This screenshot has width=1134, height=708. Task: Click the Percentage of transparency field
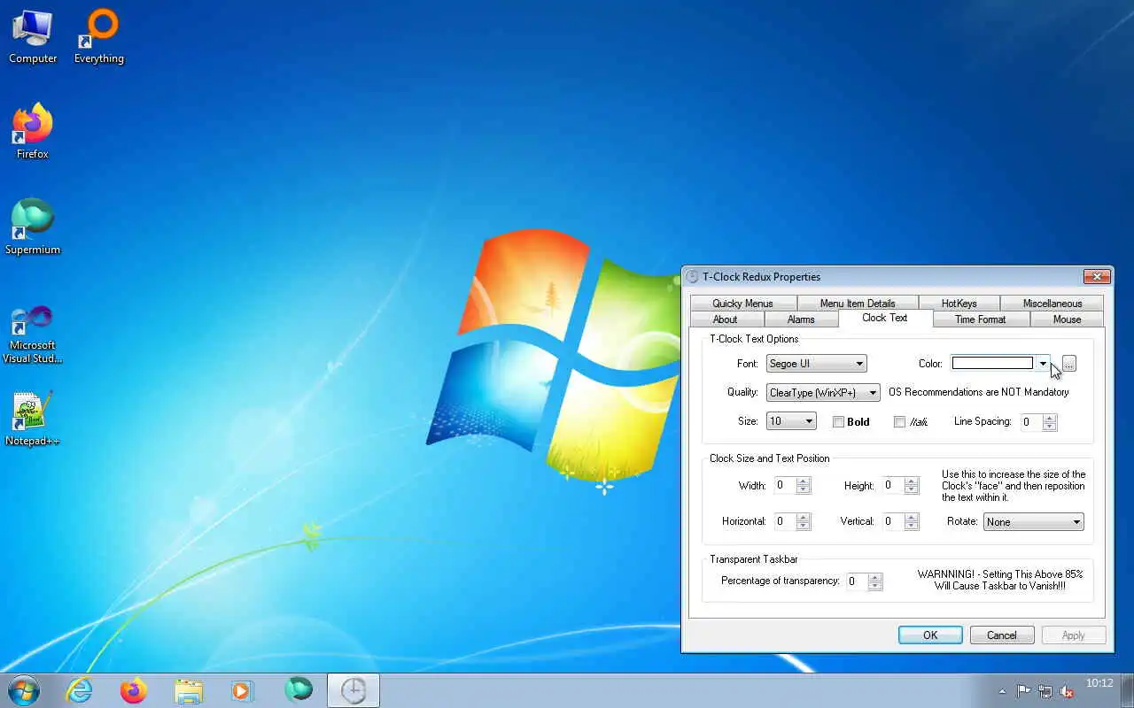tap(858, 582)
